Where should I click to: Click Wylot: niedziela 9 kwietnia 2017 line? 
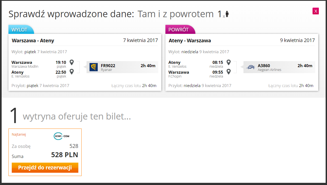click(199, 52)
